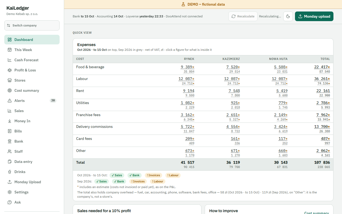Click the Cost summary target icon

pos(10,90)
